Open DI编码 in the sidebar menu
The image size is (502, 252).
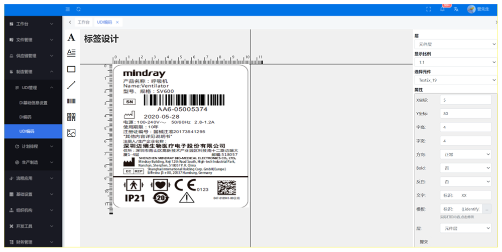[26, 117]
